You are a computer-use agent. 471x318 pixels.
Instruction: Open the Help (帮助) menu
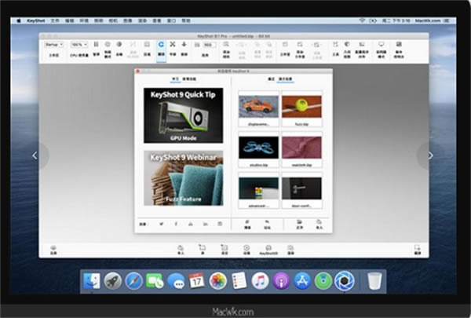(x=186, y=20)
